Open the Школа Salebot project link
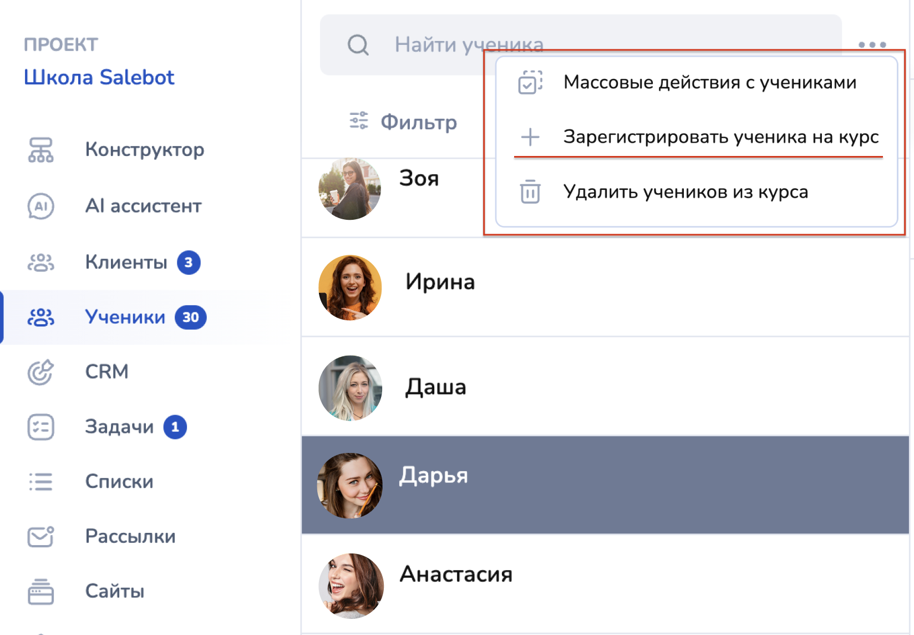The width and height of the screenshot is (914, 635). coord(99,77)
